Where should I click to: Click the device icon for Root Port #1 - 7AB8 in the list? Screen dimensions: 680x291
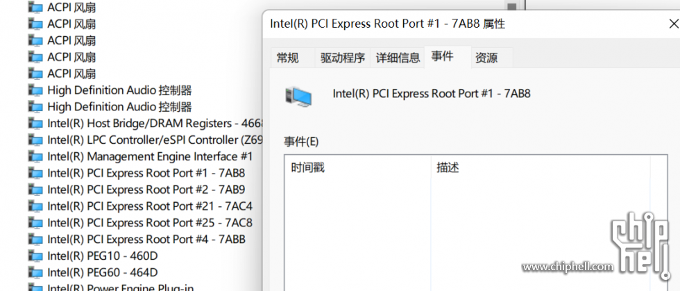tap(35, 173)
